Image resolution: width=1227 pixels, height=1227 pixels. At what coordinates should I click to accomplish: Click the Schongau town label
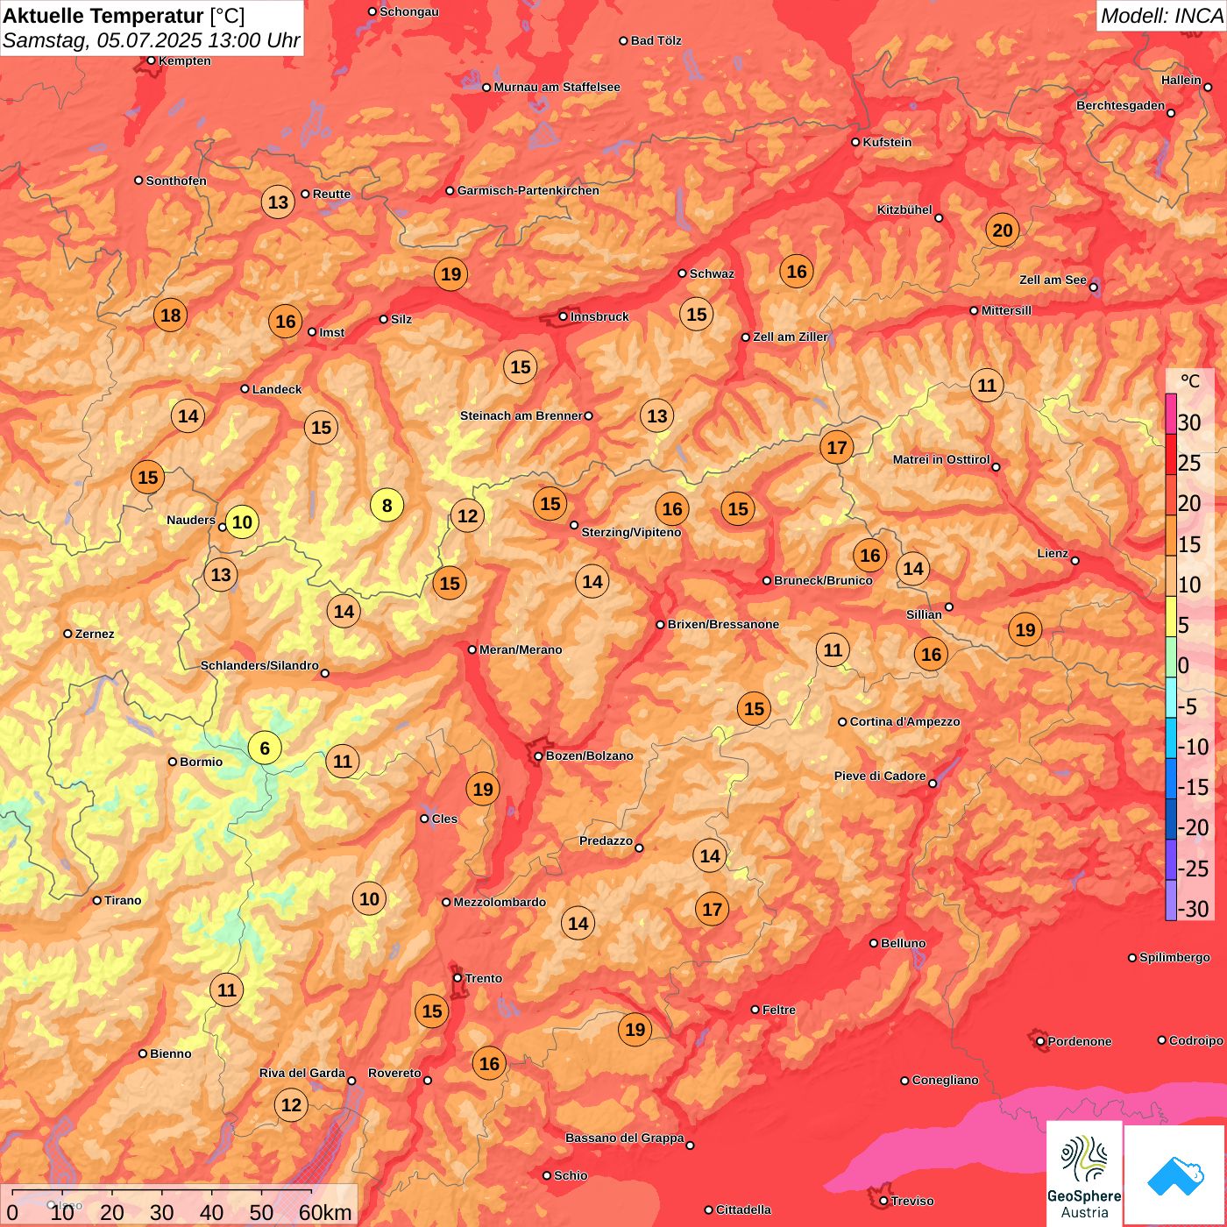(x=409, y=11)
